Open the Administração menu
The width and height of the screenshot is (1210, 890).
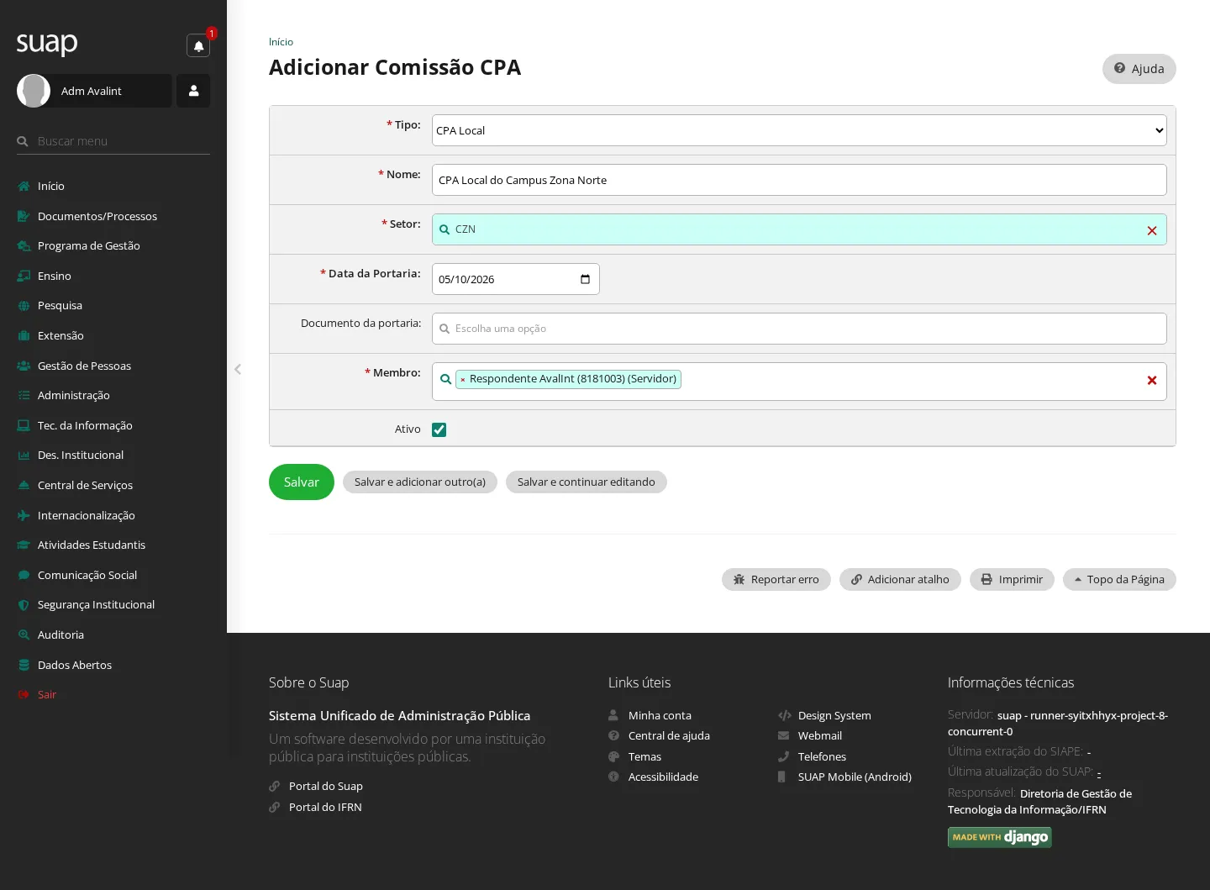click(x=74, y=395)
